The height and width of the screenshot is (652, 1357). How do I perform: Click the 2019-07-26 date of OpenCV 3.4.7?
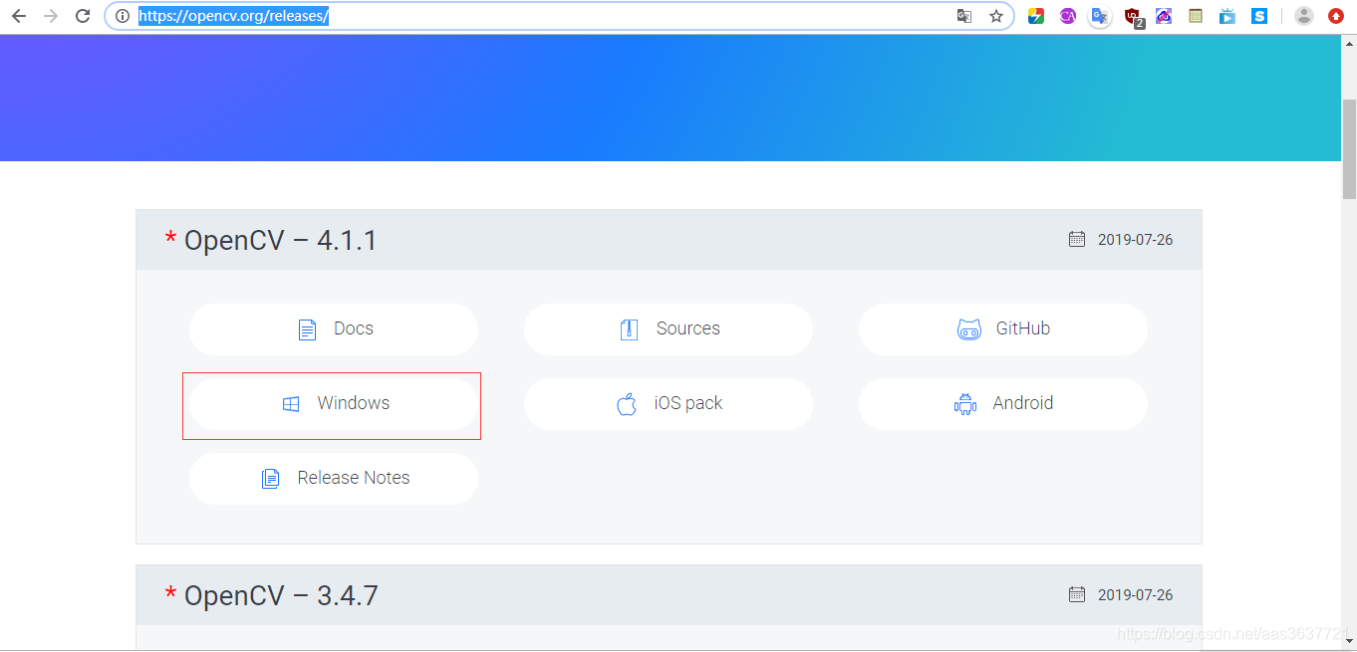coord(1135,595)
